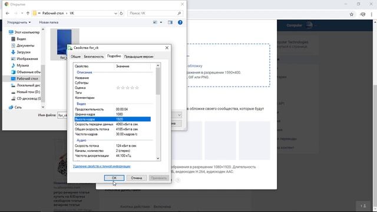Click the Общая скорость потока row
The width and height of the screenshot is (377, 212).
[x=113, y=129]
